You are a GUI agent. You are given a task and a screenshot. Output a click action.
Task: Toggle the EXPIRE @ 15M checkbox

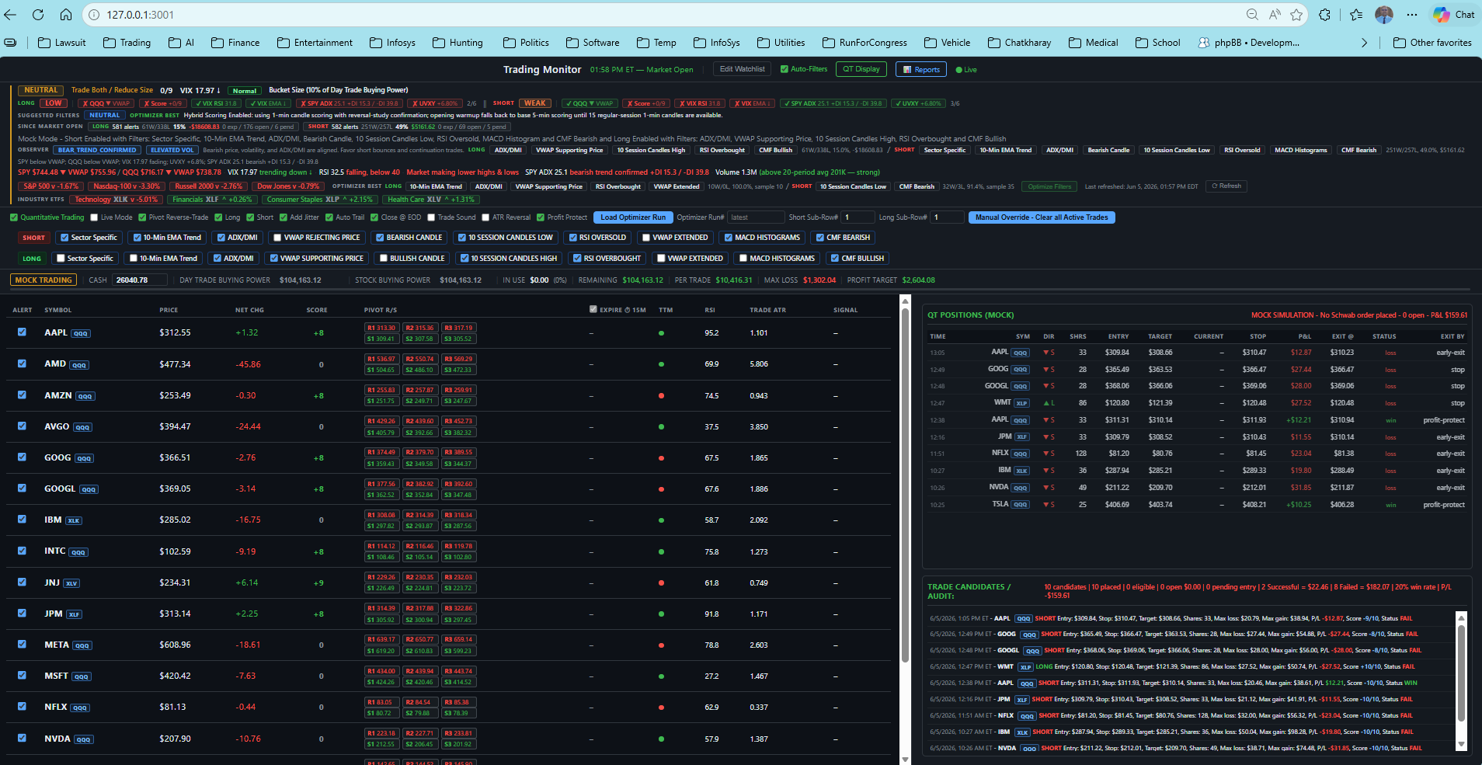(x=593, y=309)
